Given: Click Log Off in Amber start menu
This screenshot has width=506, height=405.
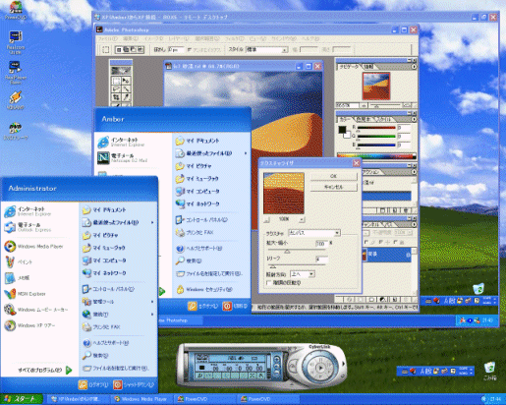Looking at the screenshot, I should click(x=202, y=306).
